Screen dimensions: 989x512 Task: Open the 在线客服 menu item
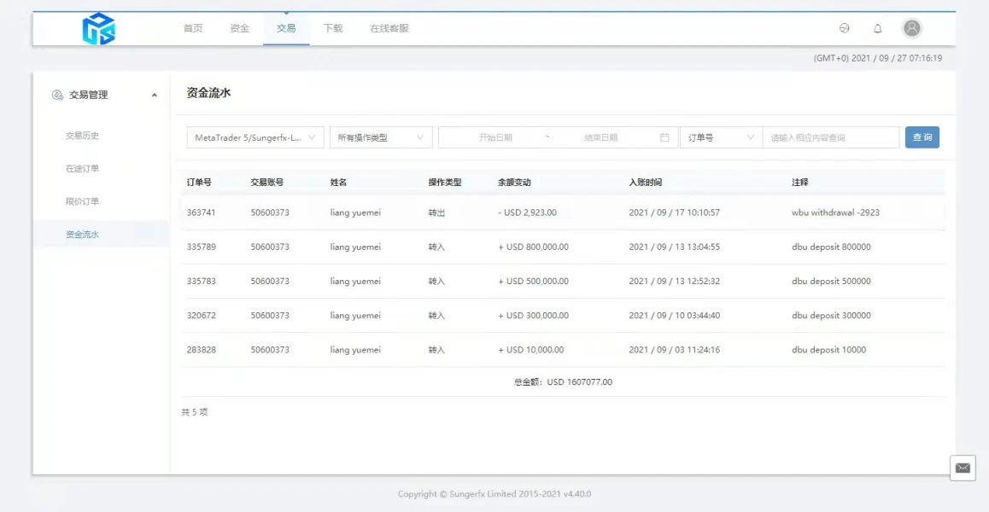point(389,28)
